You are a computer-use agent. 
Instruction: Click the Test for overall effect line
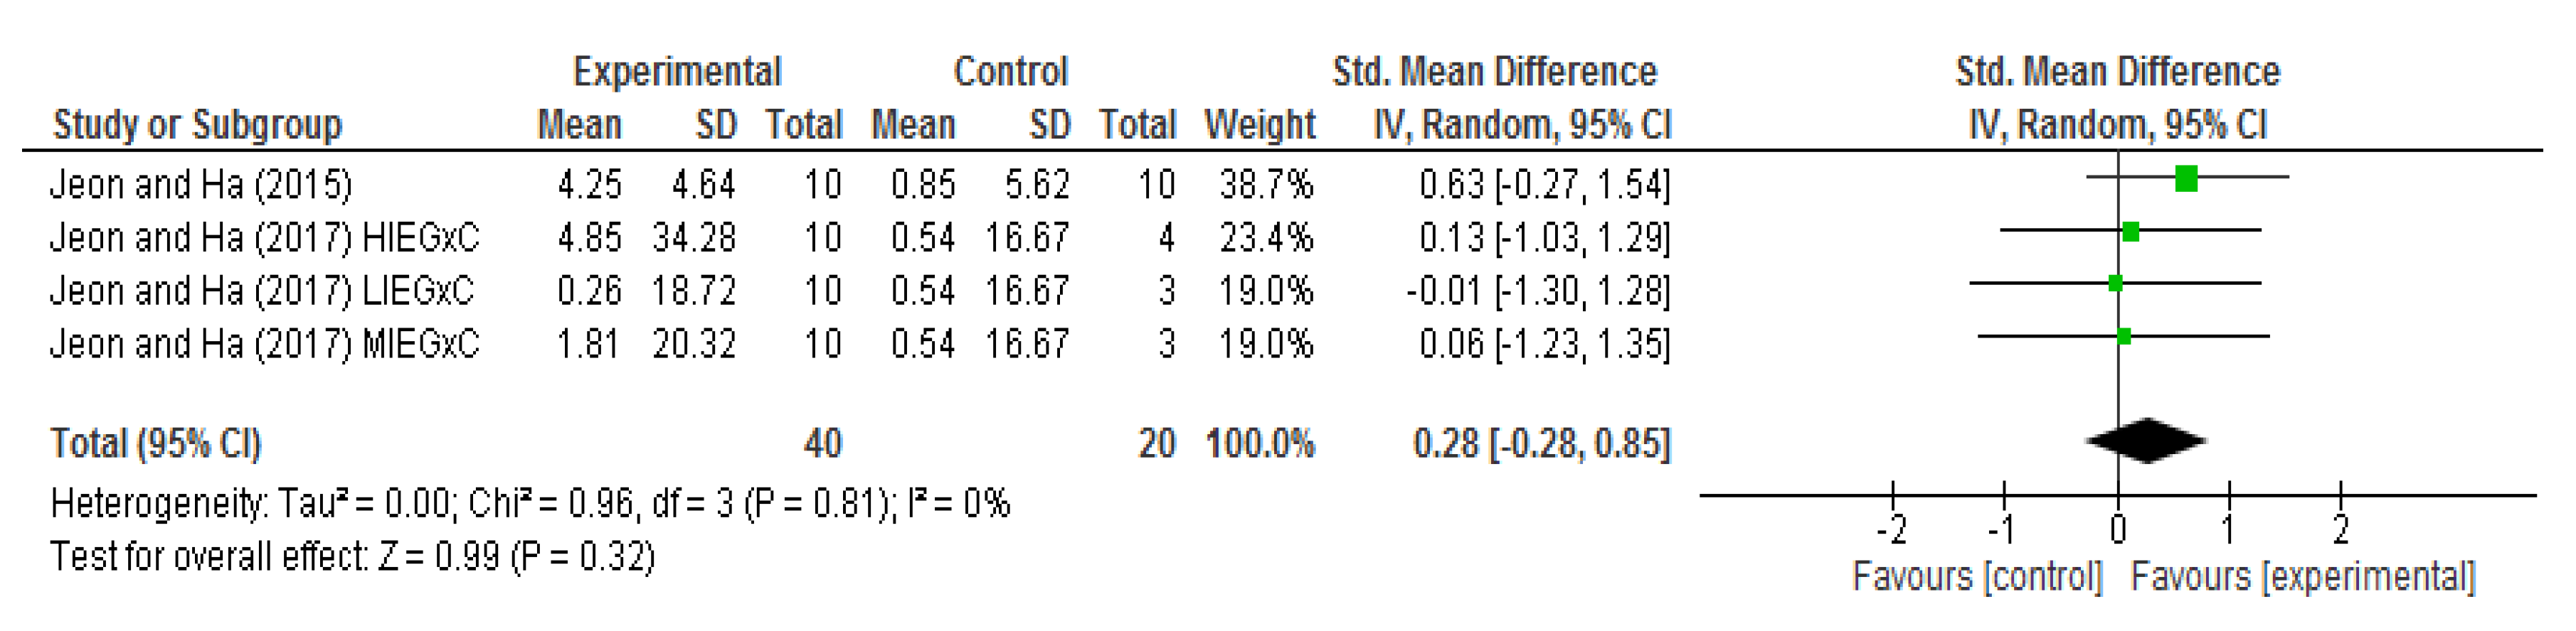[x=352, y=556]
